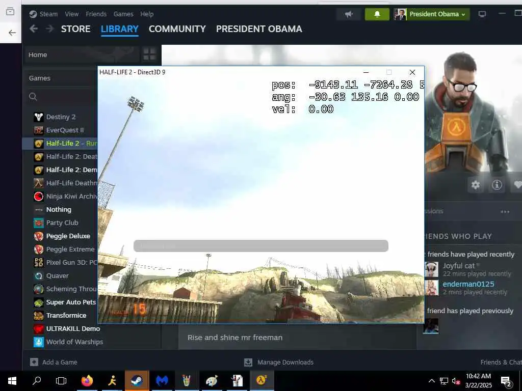This screenshot has height=391, width=522.
Task: Open the game settings gear icon
Action: (x=476, y=185)
